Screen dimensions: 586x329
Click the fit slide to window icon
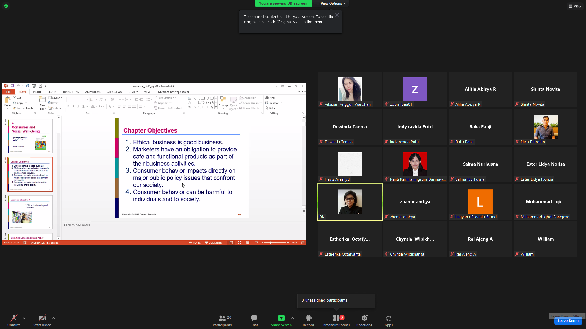303,243
